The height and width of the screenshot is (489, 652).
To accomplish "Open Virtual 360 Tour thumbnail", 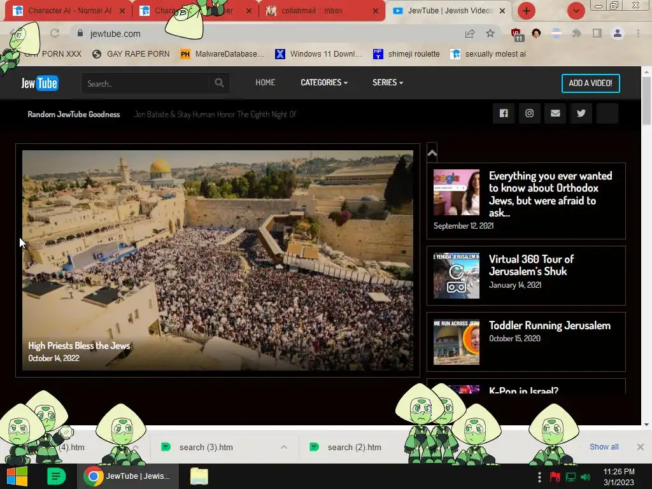I will tap(456, 276).
